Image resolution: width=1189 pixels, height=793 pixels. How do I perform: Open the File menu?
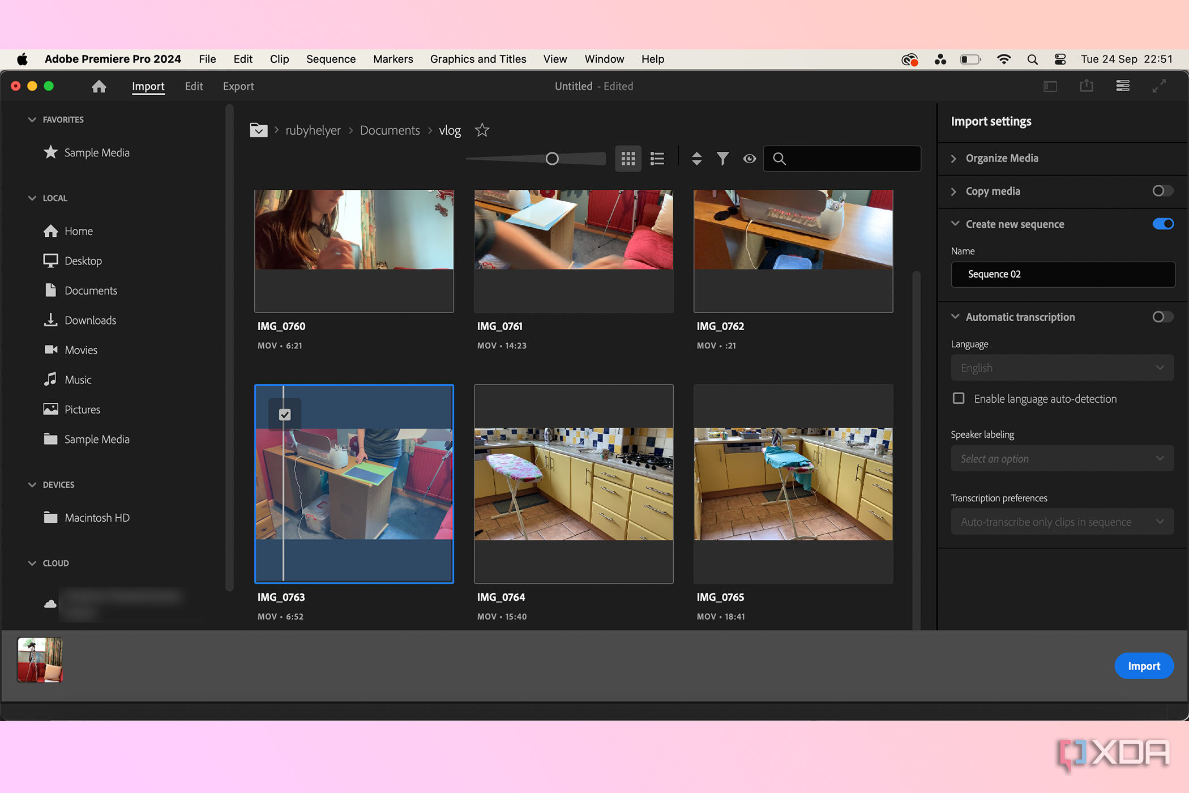pos(207,59)
